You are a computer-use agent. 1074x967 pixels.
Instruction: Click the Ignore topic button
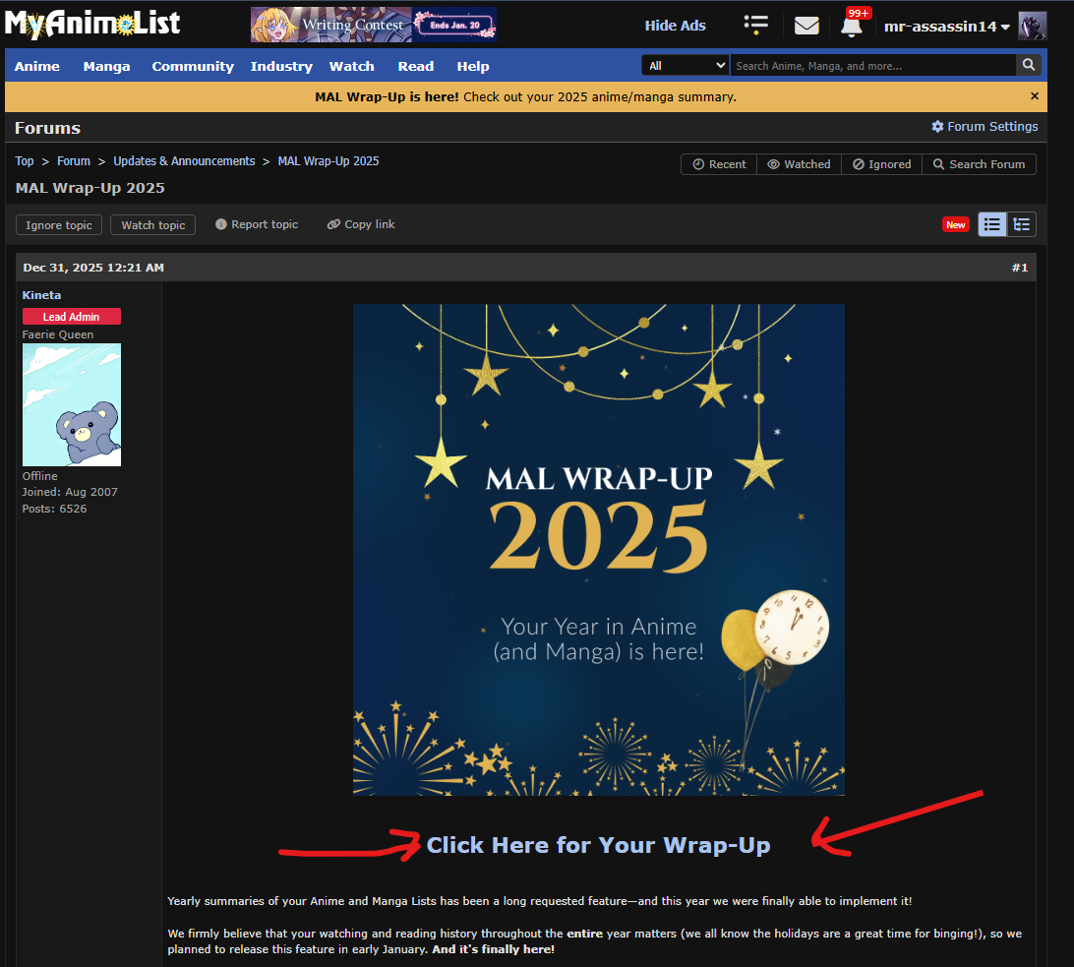[x=59, y=225]
